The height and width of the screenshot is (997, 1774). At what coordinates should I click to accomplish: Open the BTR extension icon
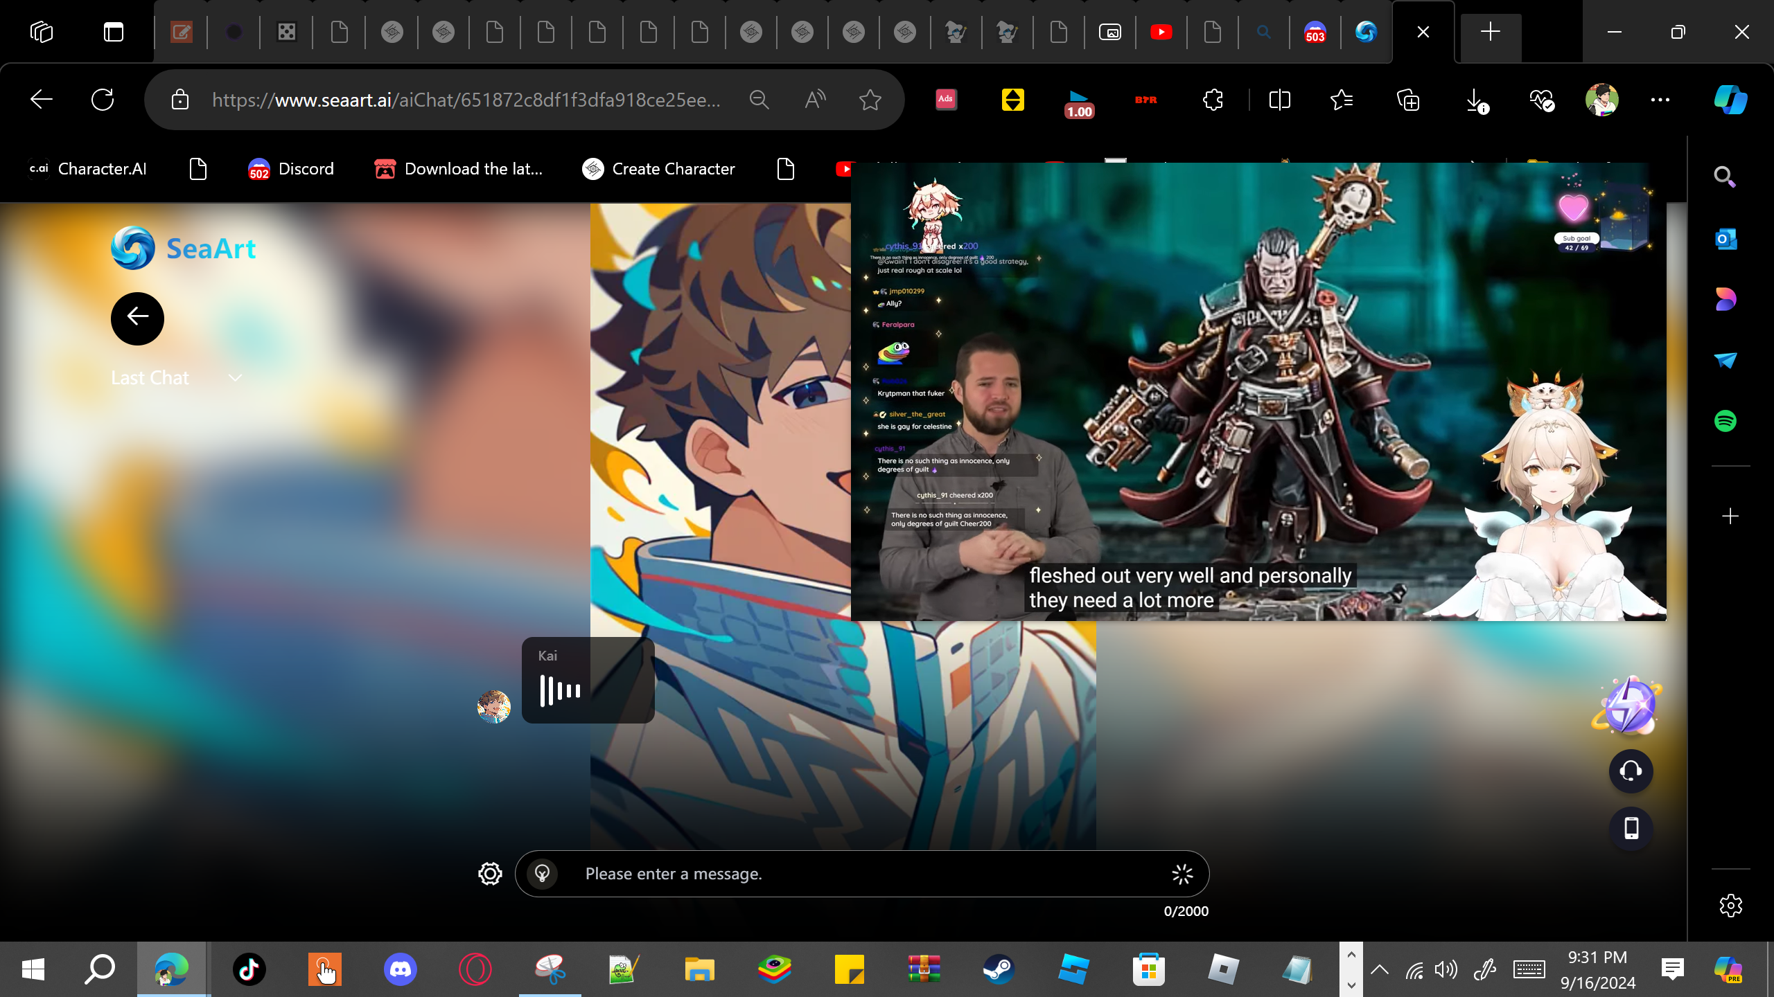(x=1145, y=100)
